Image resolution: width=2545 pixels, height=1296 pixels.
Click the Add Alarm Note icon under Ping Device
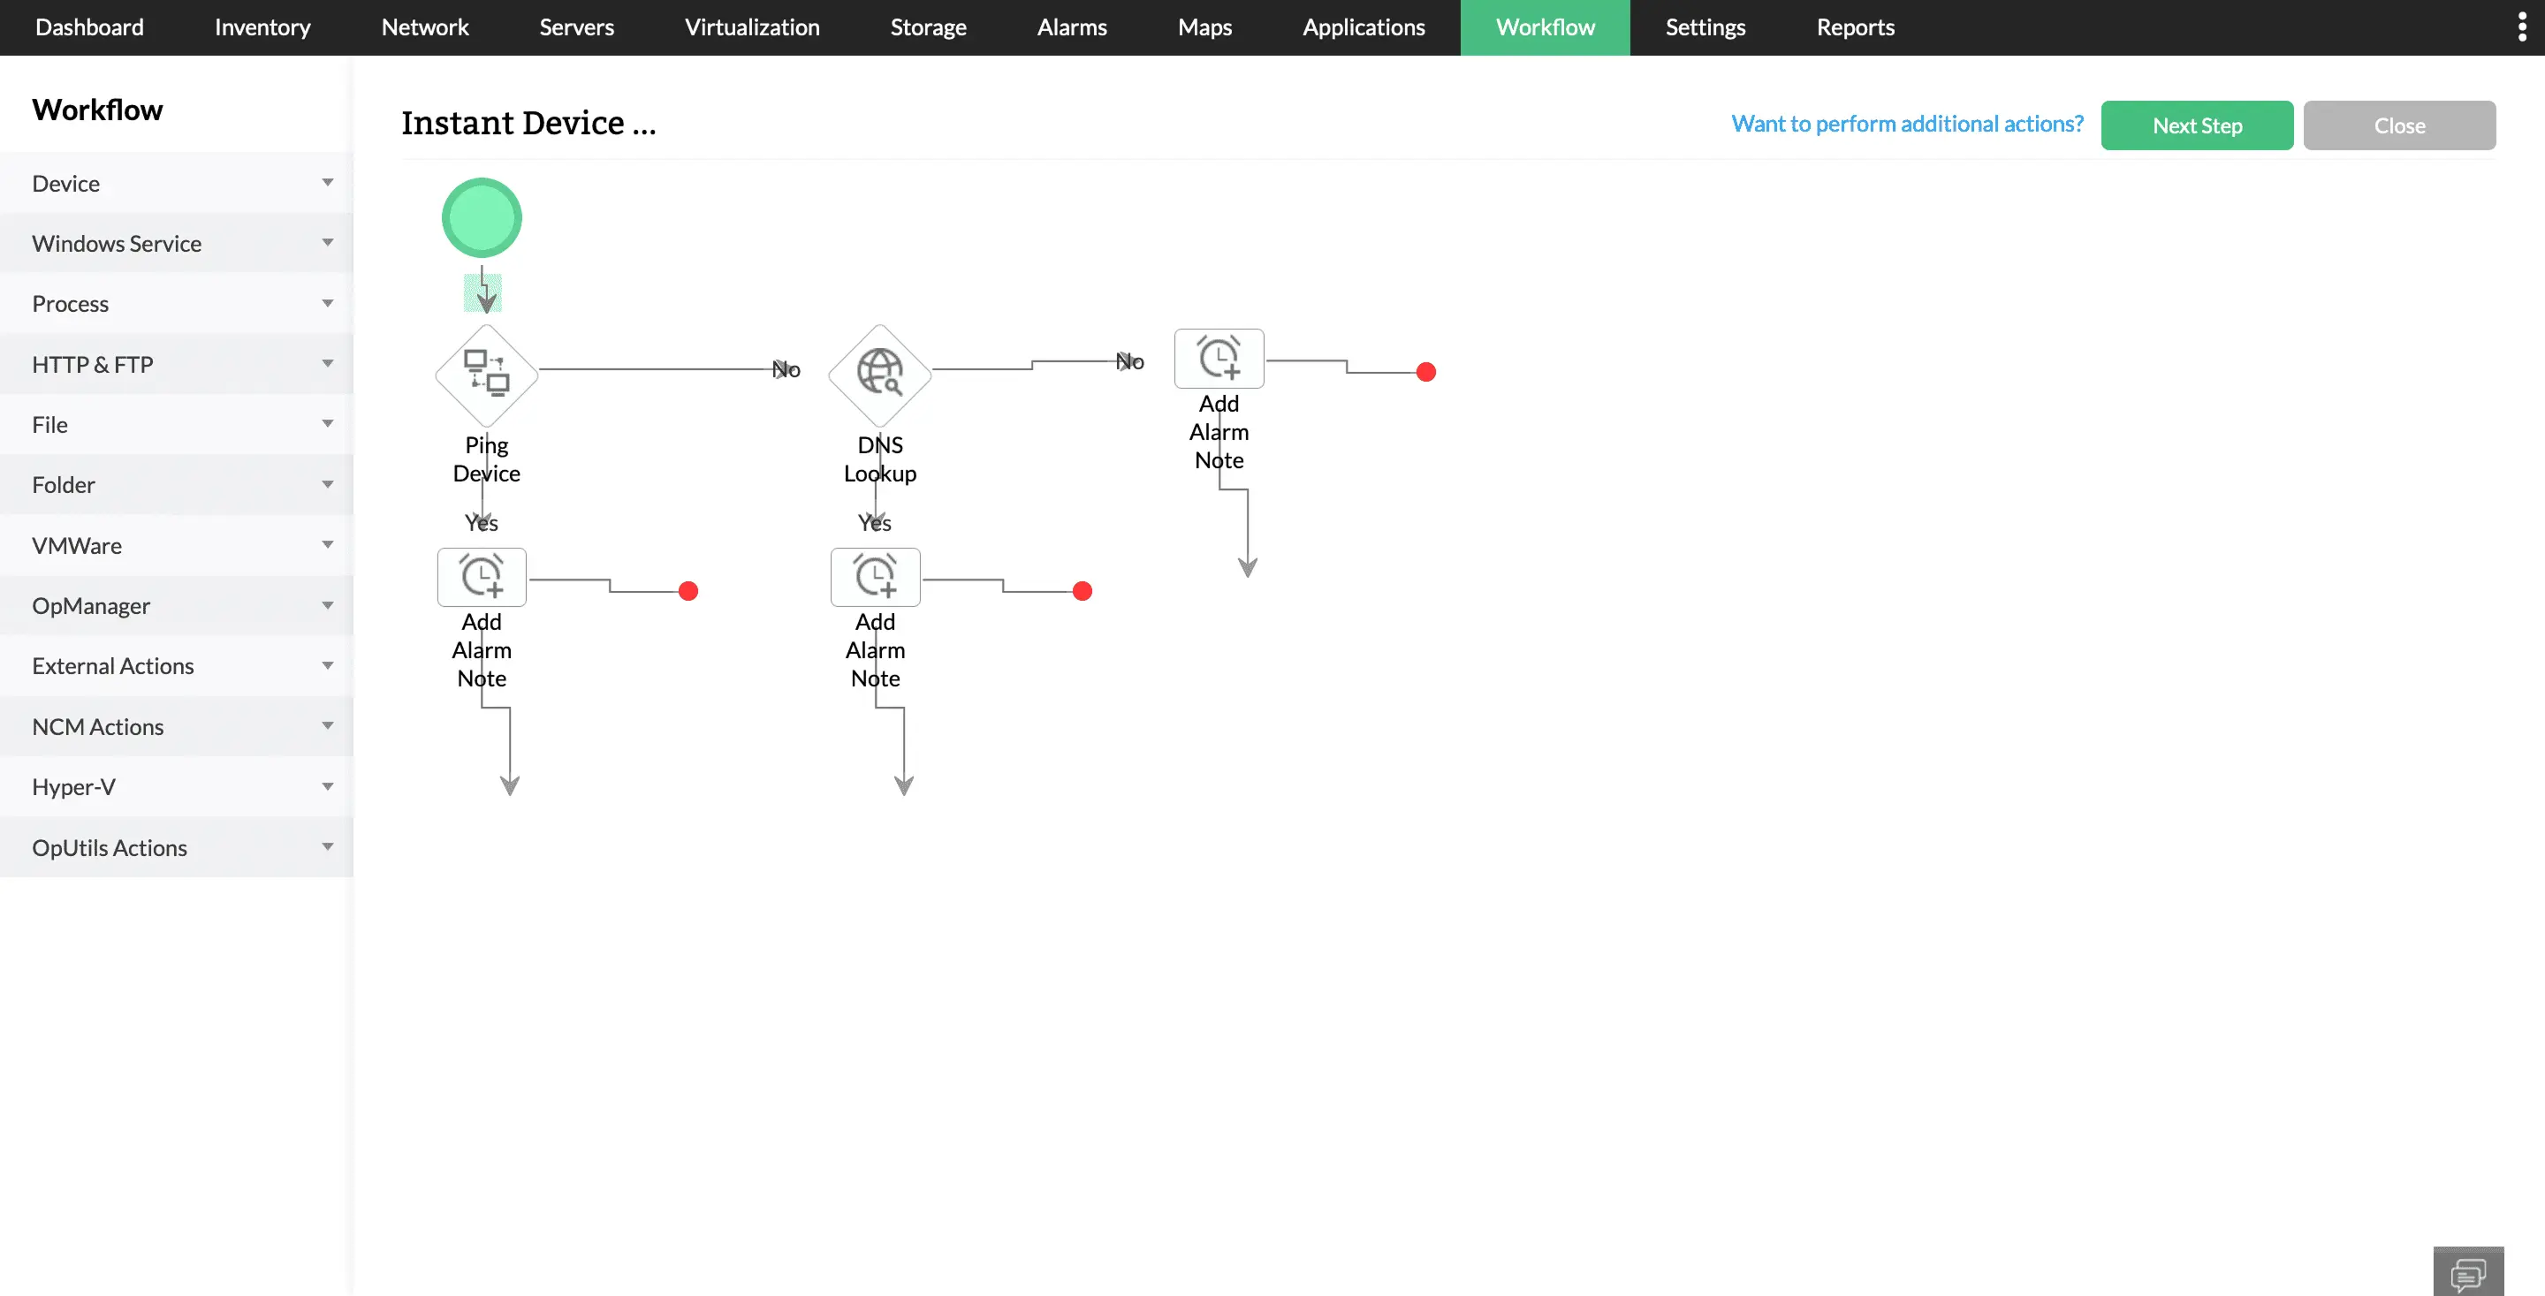pyautogui.click(x=481, y=576)
